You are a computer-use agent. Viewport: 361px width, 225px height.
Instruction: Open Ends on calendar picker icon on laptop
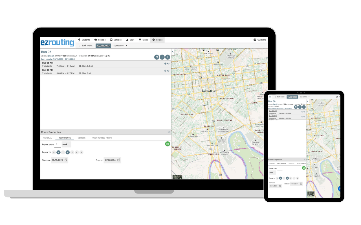pos(119,160)
